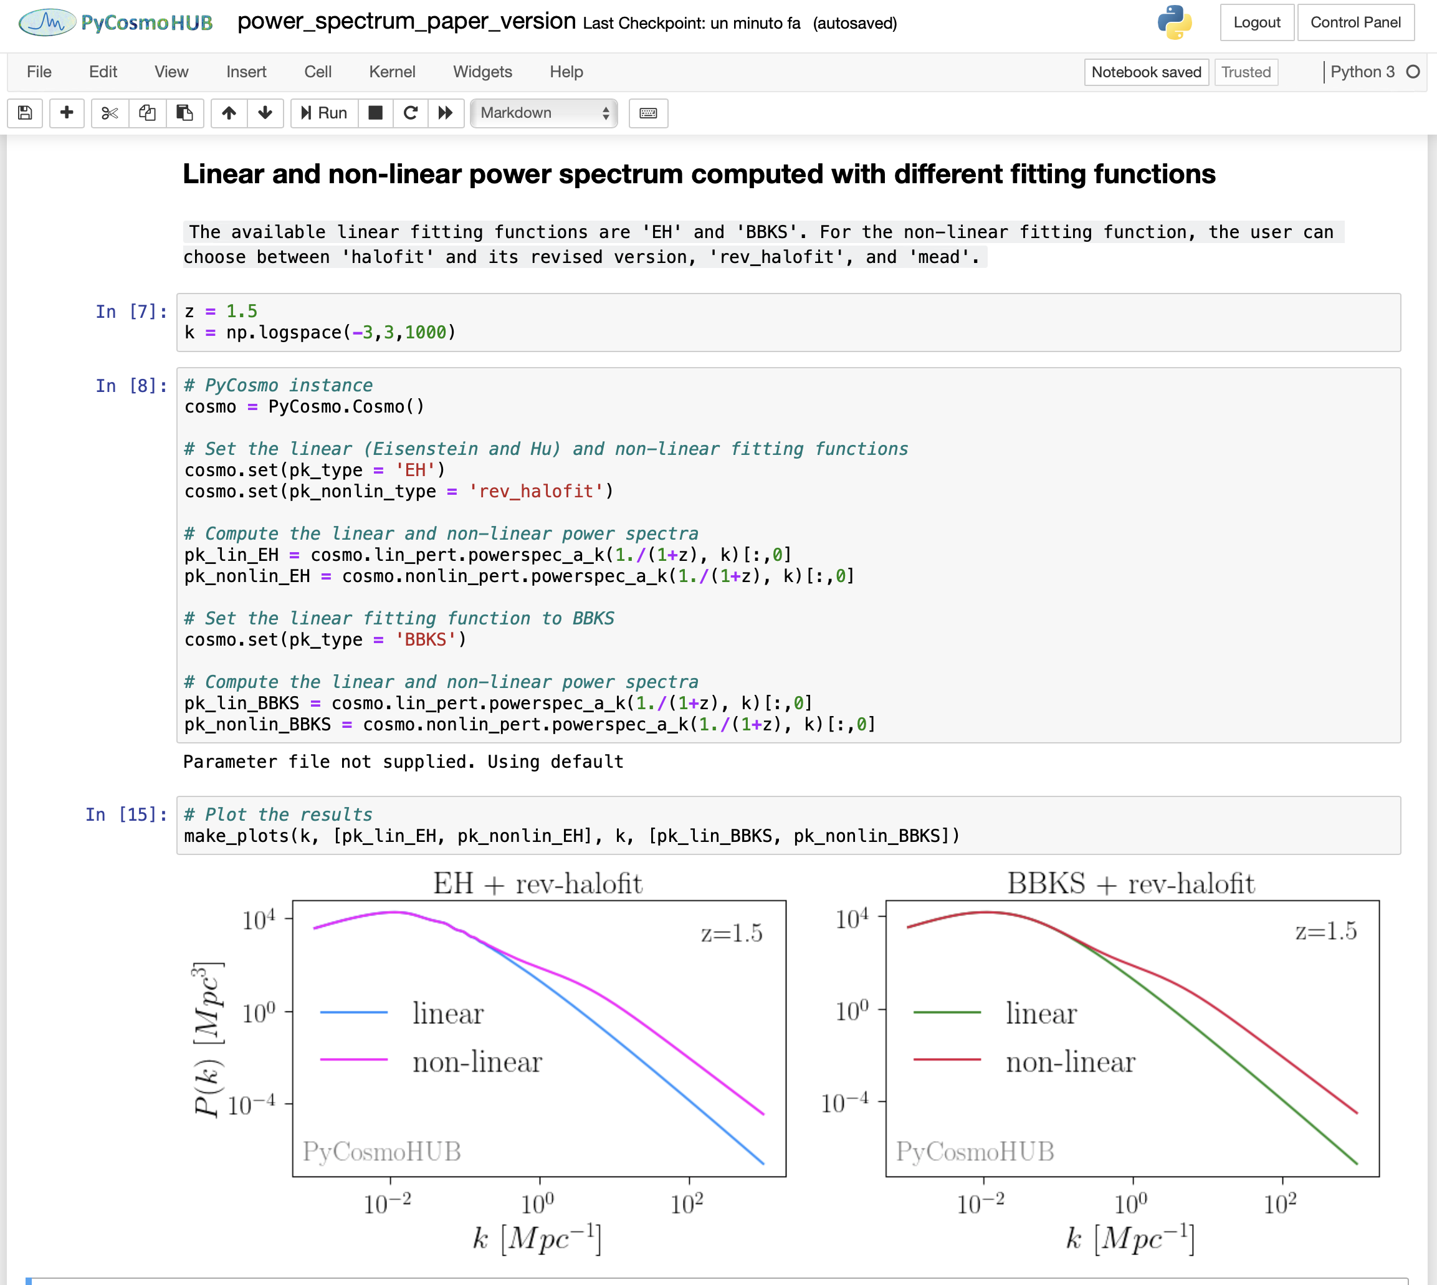Click the heading about power spectrum fitting functions
The height and width of the screenshot is (1285, 1437).
pos(699,174)
